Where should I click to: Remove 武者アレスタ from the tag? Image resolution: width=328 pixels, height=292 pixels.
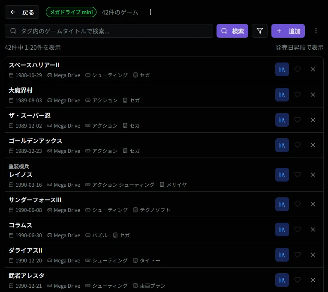click(x=313, y=280)
